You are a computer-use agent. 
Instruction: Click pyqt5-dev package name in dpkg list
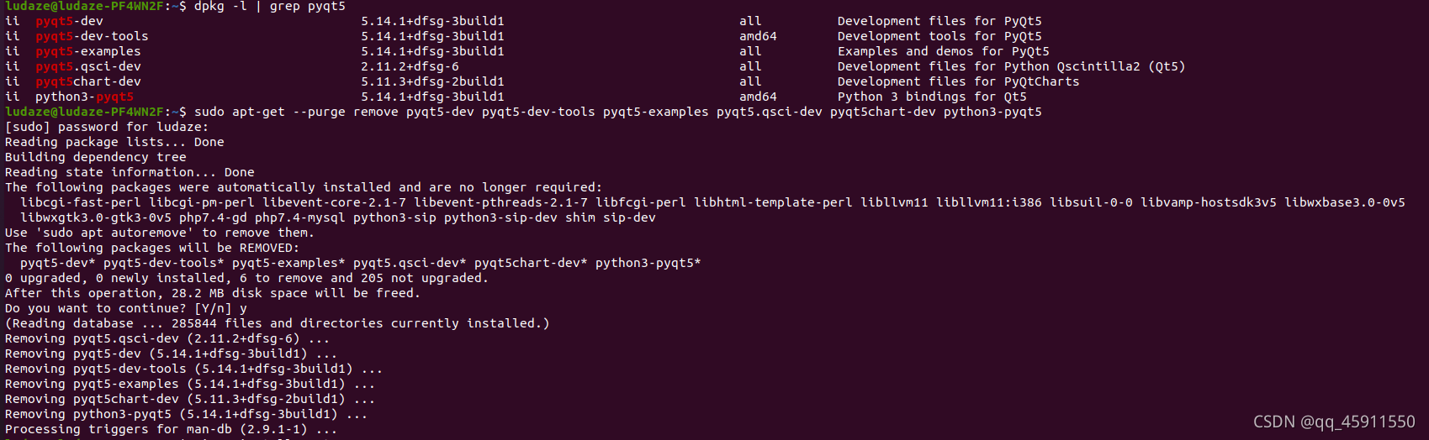click(x=69, y=21)
